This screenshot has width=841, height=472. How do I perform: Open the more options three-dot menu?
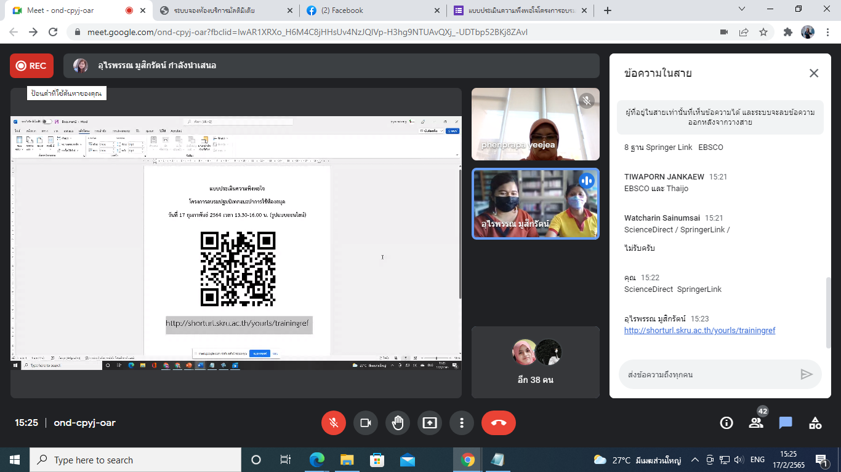462,423
